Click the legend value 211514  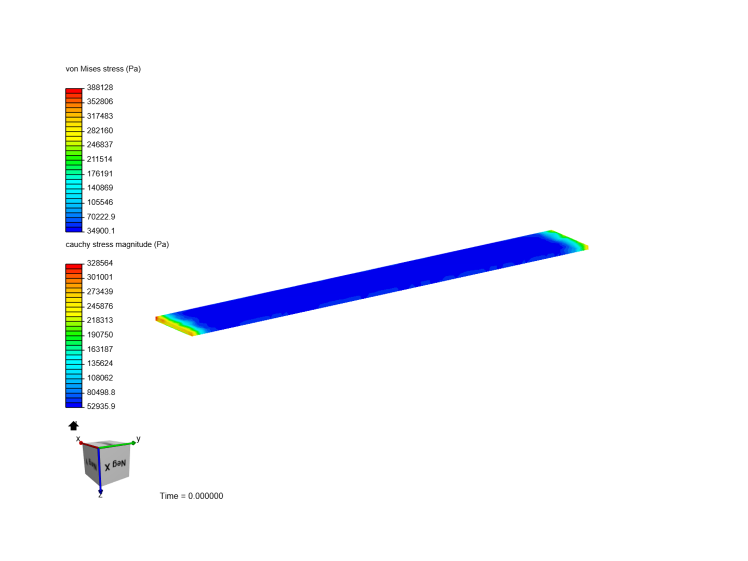pos(100,159)
